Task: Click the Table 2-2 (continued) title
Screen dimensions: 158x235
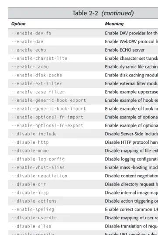Action: tap(103, 13)
